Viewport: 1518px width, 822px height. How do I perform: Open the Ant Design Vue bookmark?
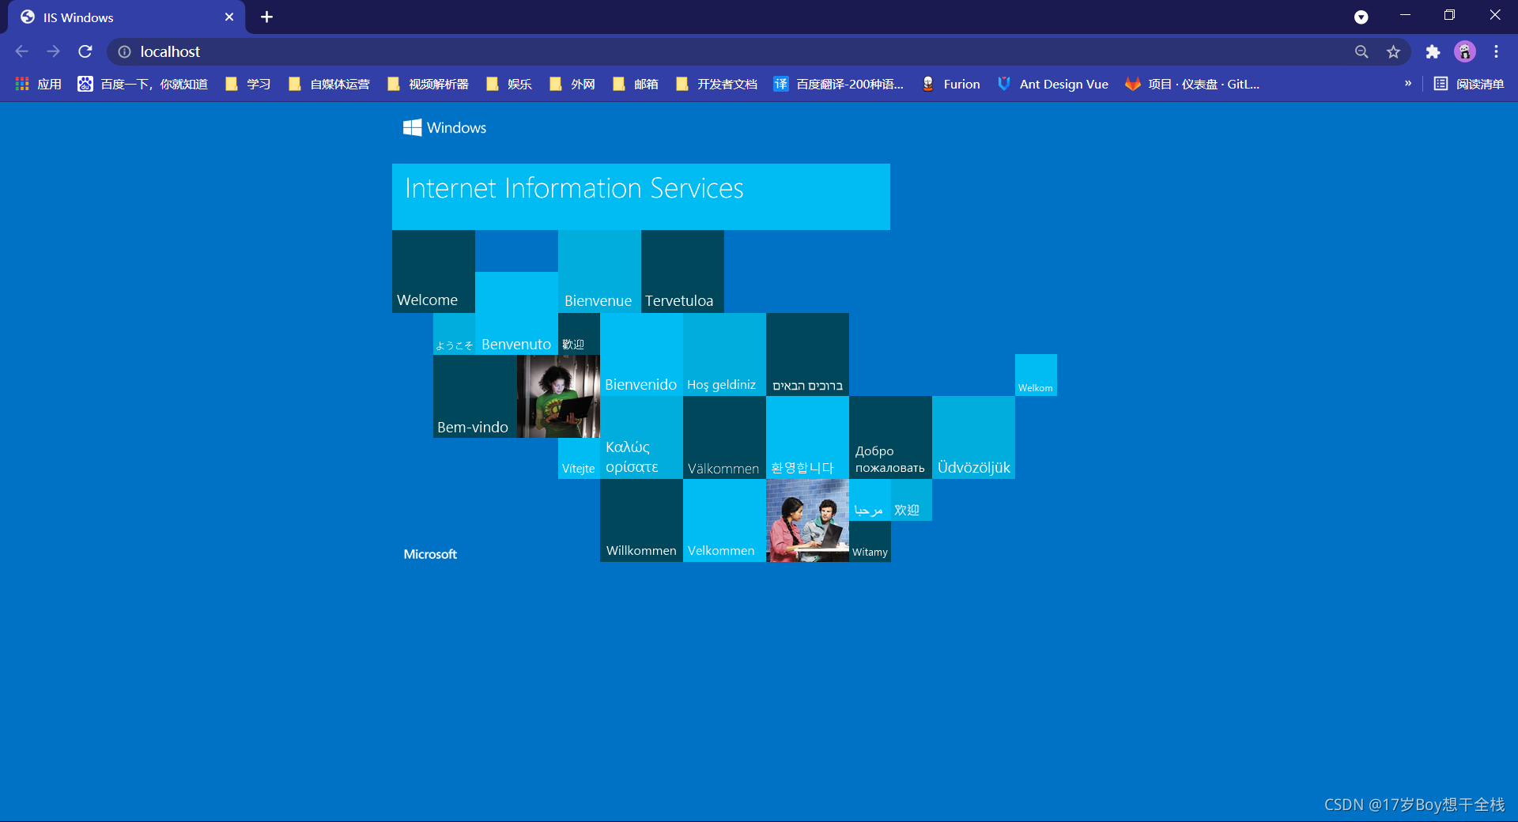(1053, 84)
